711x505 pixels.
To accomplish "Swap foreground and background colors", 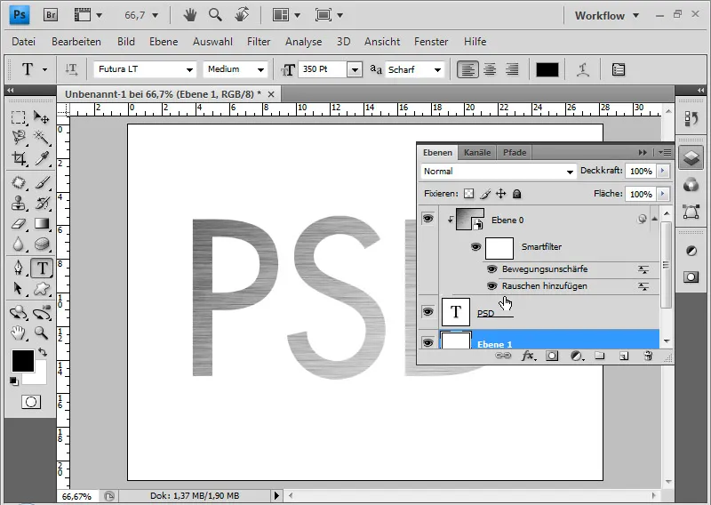I will point(43,352).
